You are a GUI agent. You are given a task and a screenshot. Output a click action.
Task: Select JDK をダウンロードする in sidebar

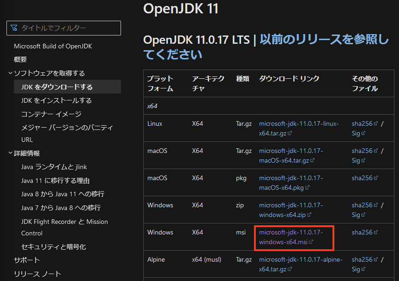[67, 87]
